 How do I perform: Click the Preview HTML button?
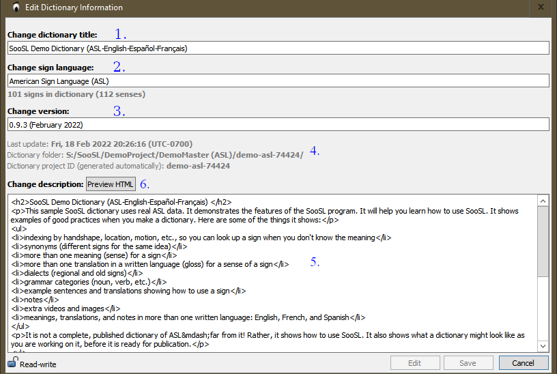[x=111, y=184]
